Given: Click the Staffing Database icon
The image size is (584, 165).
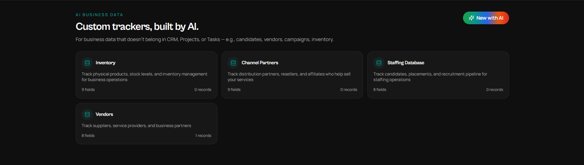Looking at the screenshot, I should point(379,63).
